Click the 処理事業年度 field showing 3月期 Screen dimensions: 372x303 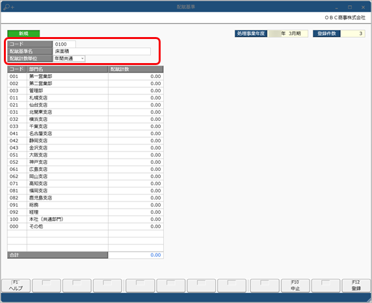[x=288, y=33]
